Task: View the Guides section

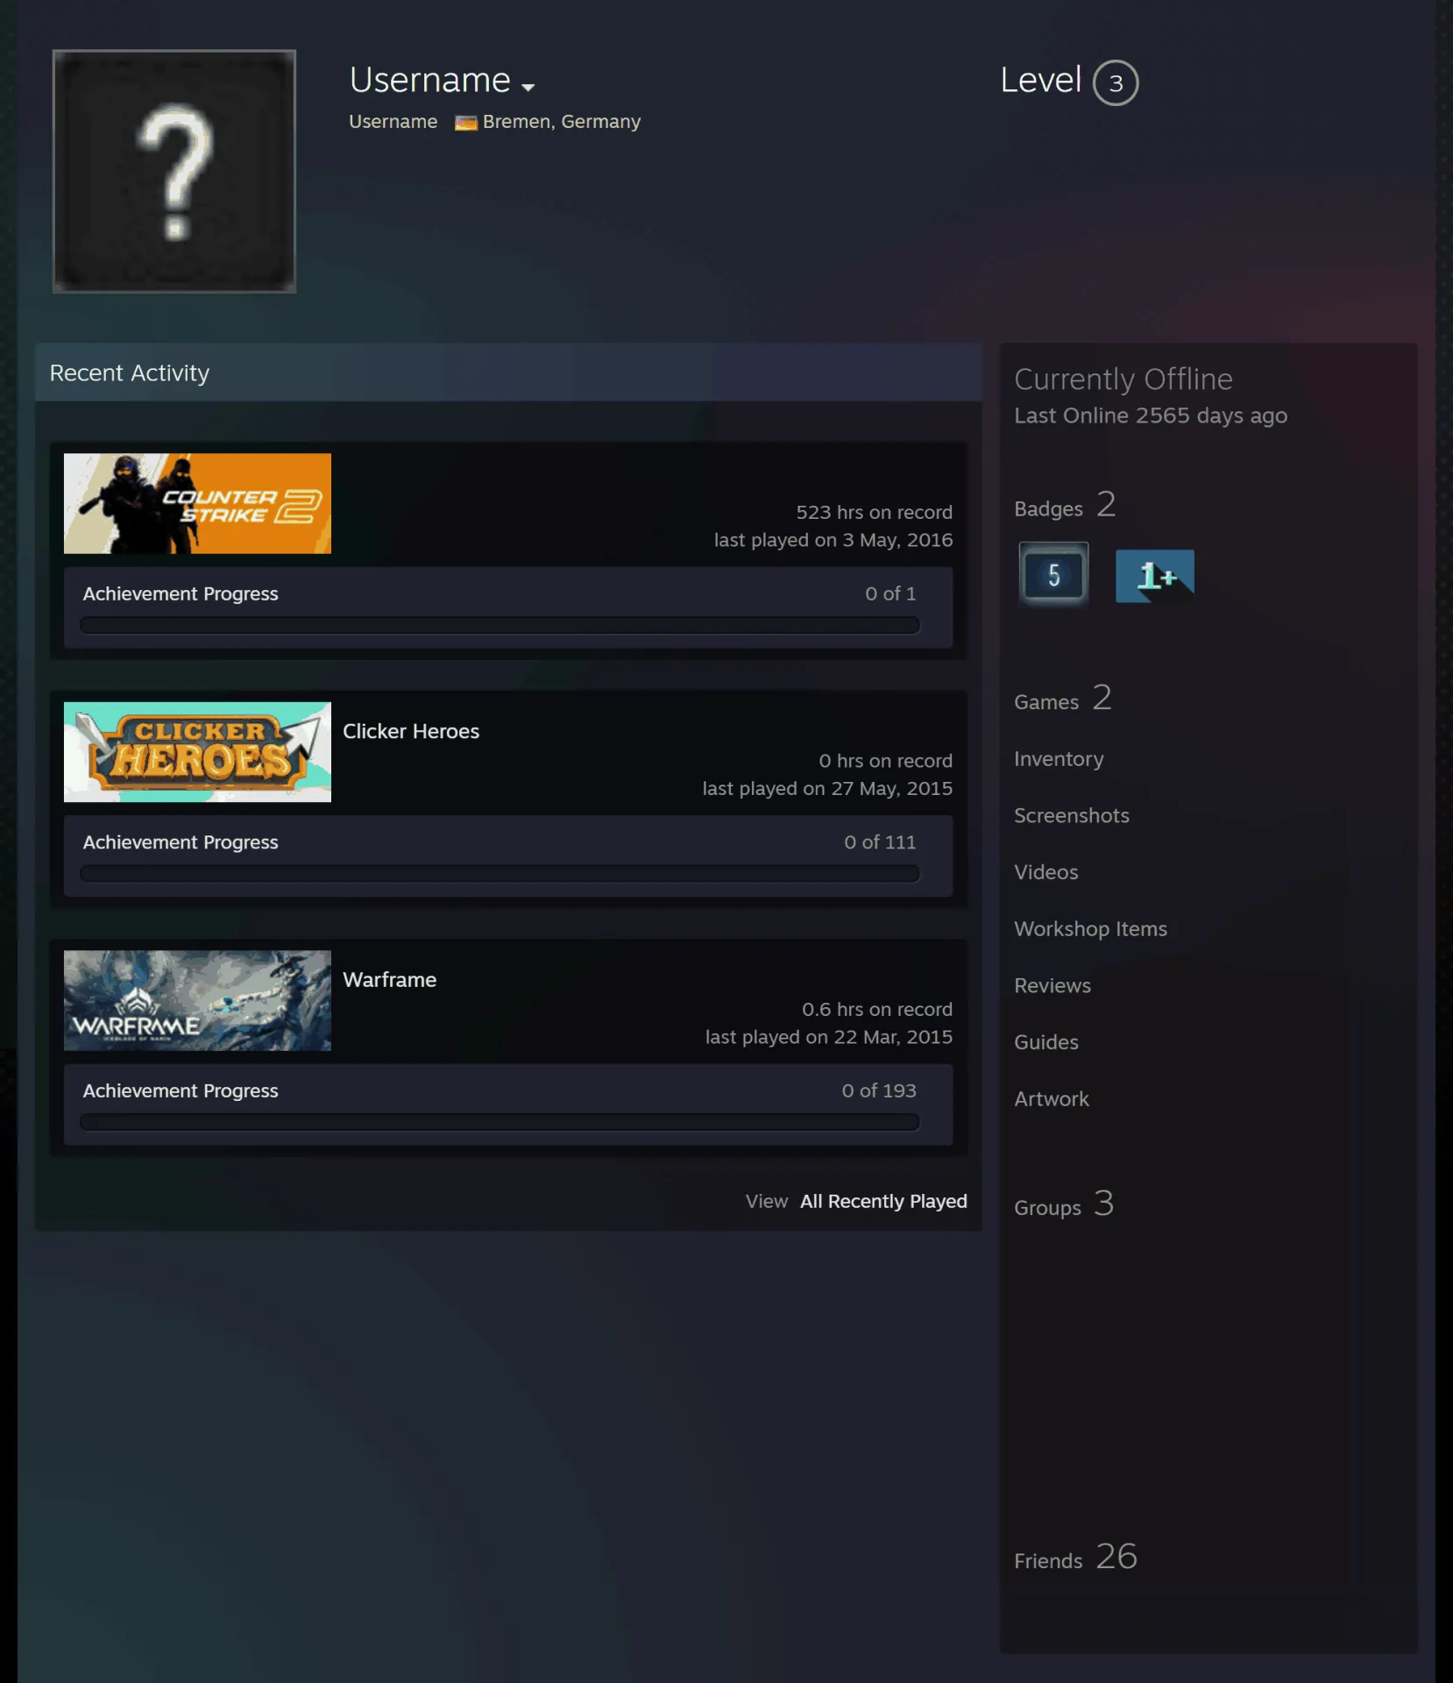Action: point(1046,1042)
